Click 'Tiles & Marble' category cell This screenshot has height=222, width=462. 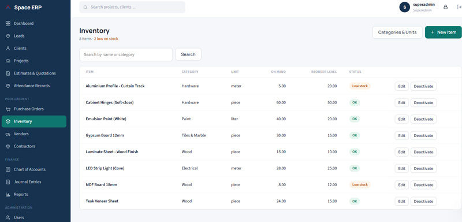pyautogui.click(x=194, y=135)
